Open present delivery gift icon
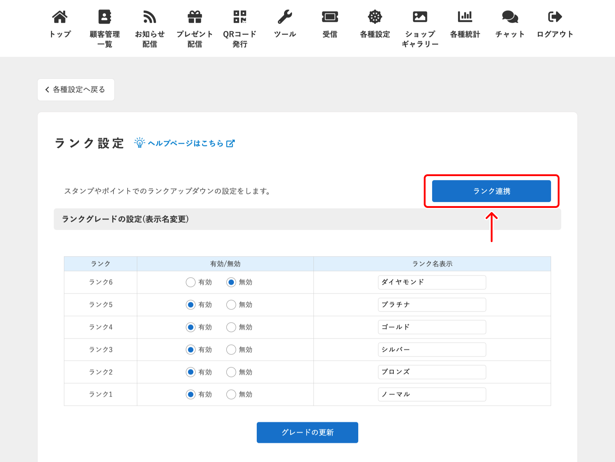 click(195, 17)
